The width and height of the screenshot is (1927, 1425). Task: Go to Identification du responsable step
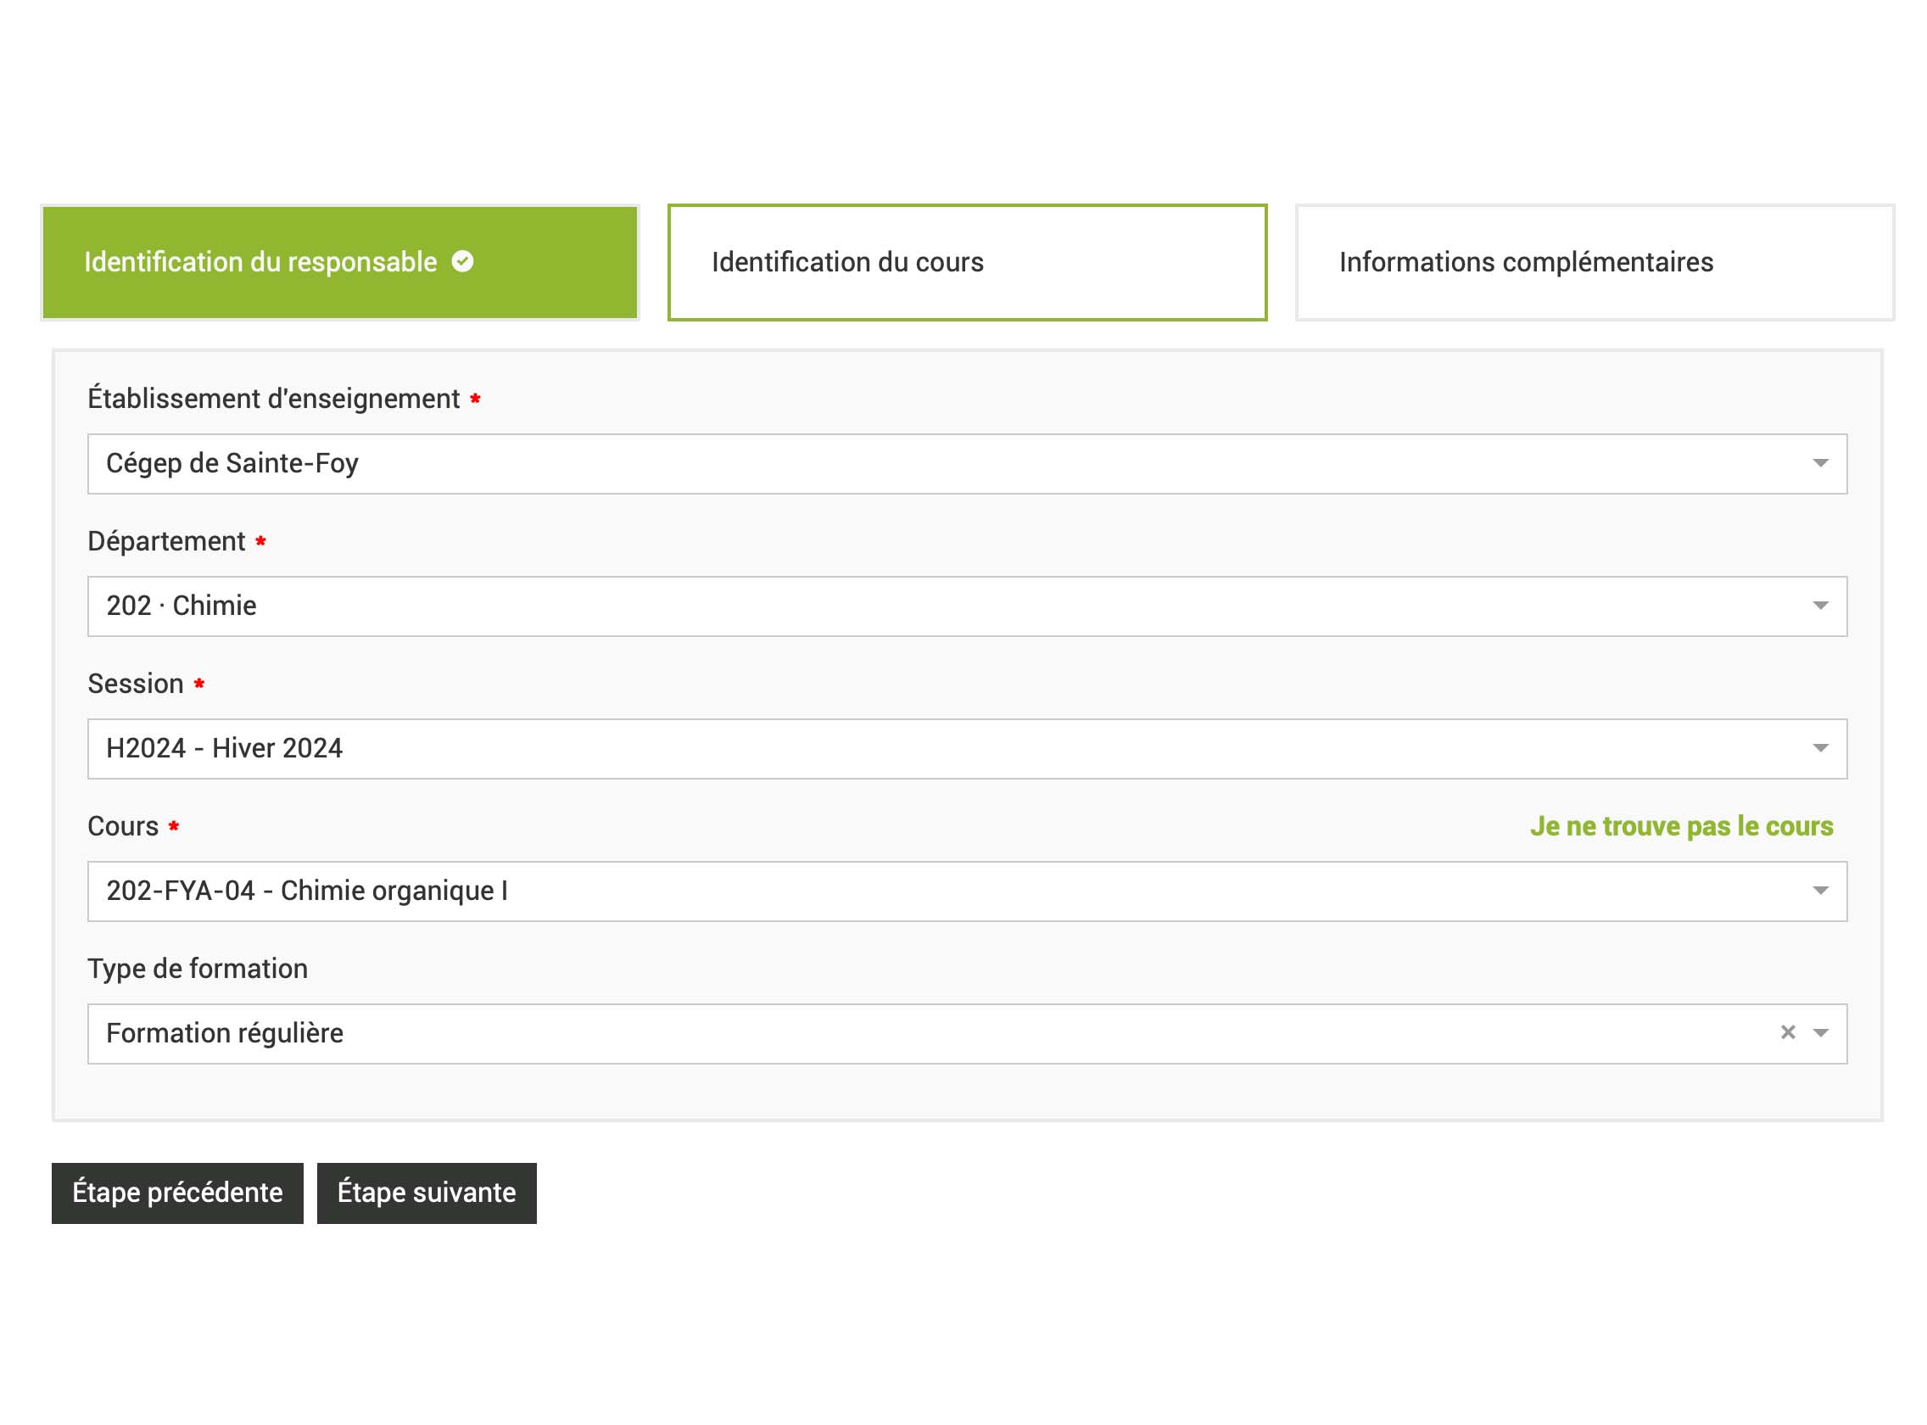coord(340,262)
